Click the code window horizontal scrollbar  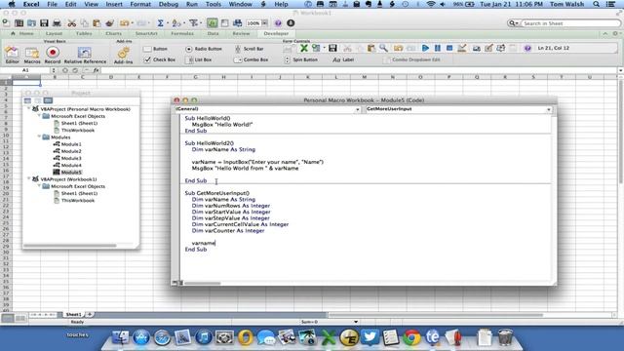point(202,283)
